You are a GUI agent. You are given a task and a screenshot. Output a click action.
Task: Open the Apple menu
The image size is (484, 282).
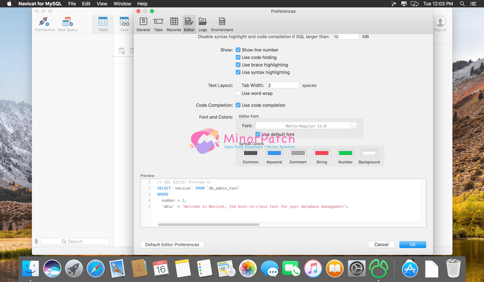click(9, 4)
